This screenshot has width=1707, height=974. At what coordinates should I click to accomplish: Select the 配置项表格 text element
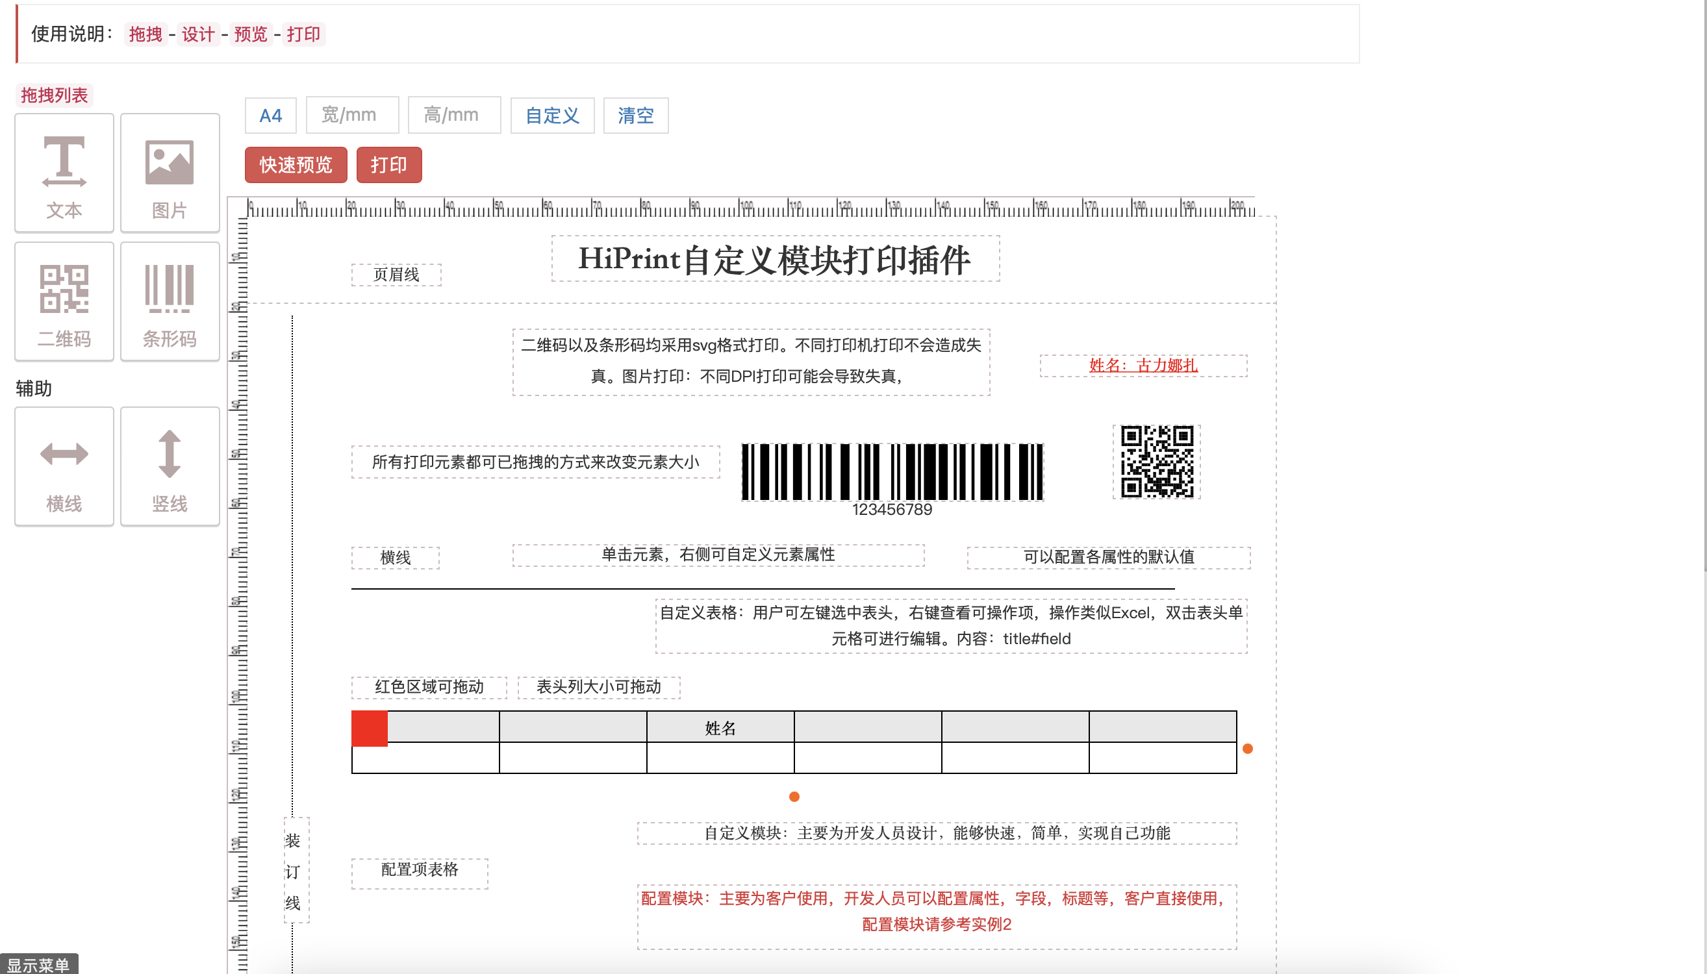click(420, 873)
